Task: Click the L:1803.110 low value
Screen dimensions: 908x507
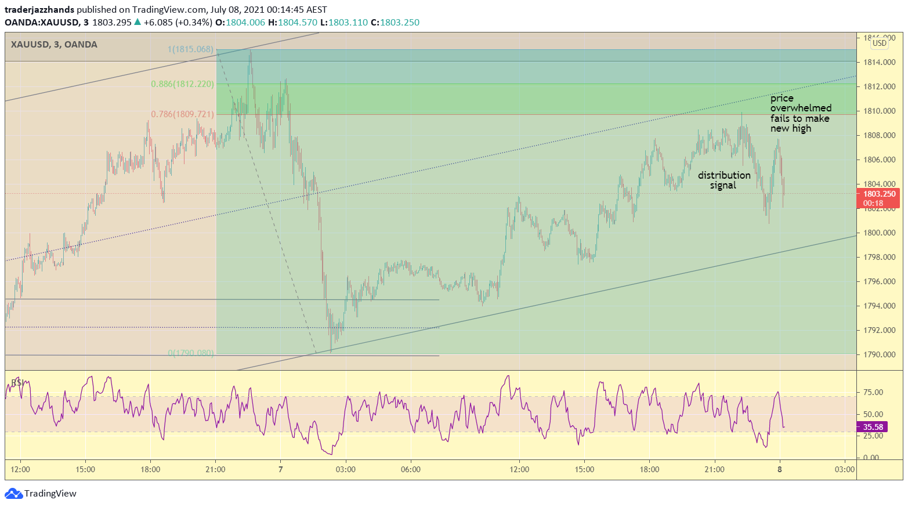Action: pyautogui.click(x=344, y=23)
